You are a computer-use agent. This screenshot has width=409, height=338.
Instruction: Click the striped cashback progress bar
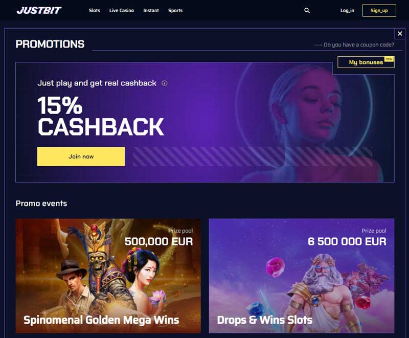click(x=253, y=156)
